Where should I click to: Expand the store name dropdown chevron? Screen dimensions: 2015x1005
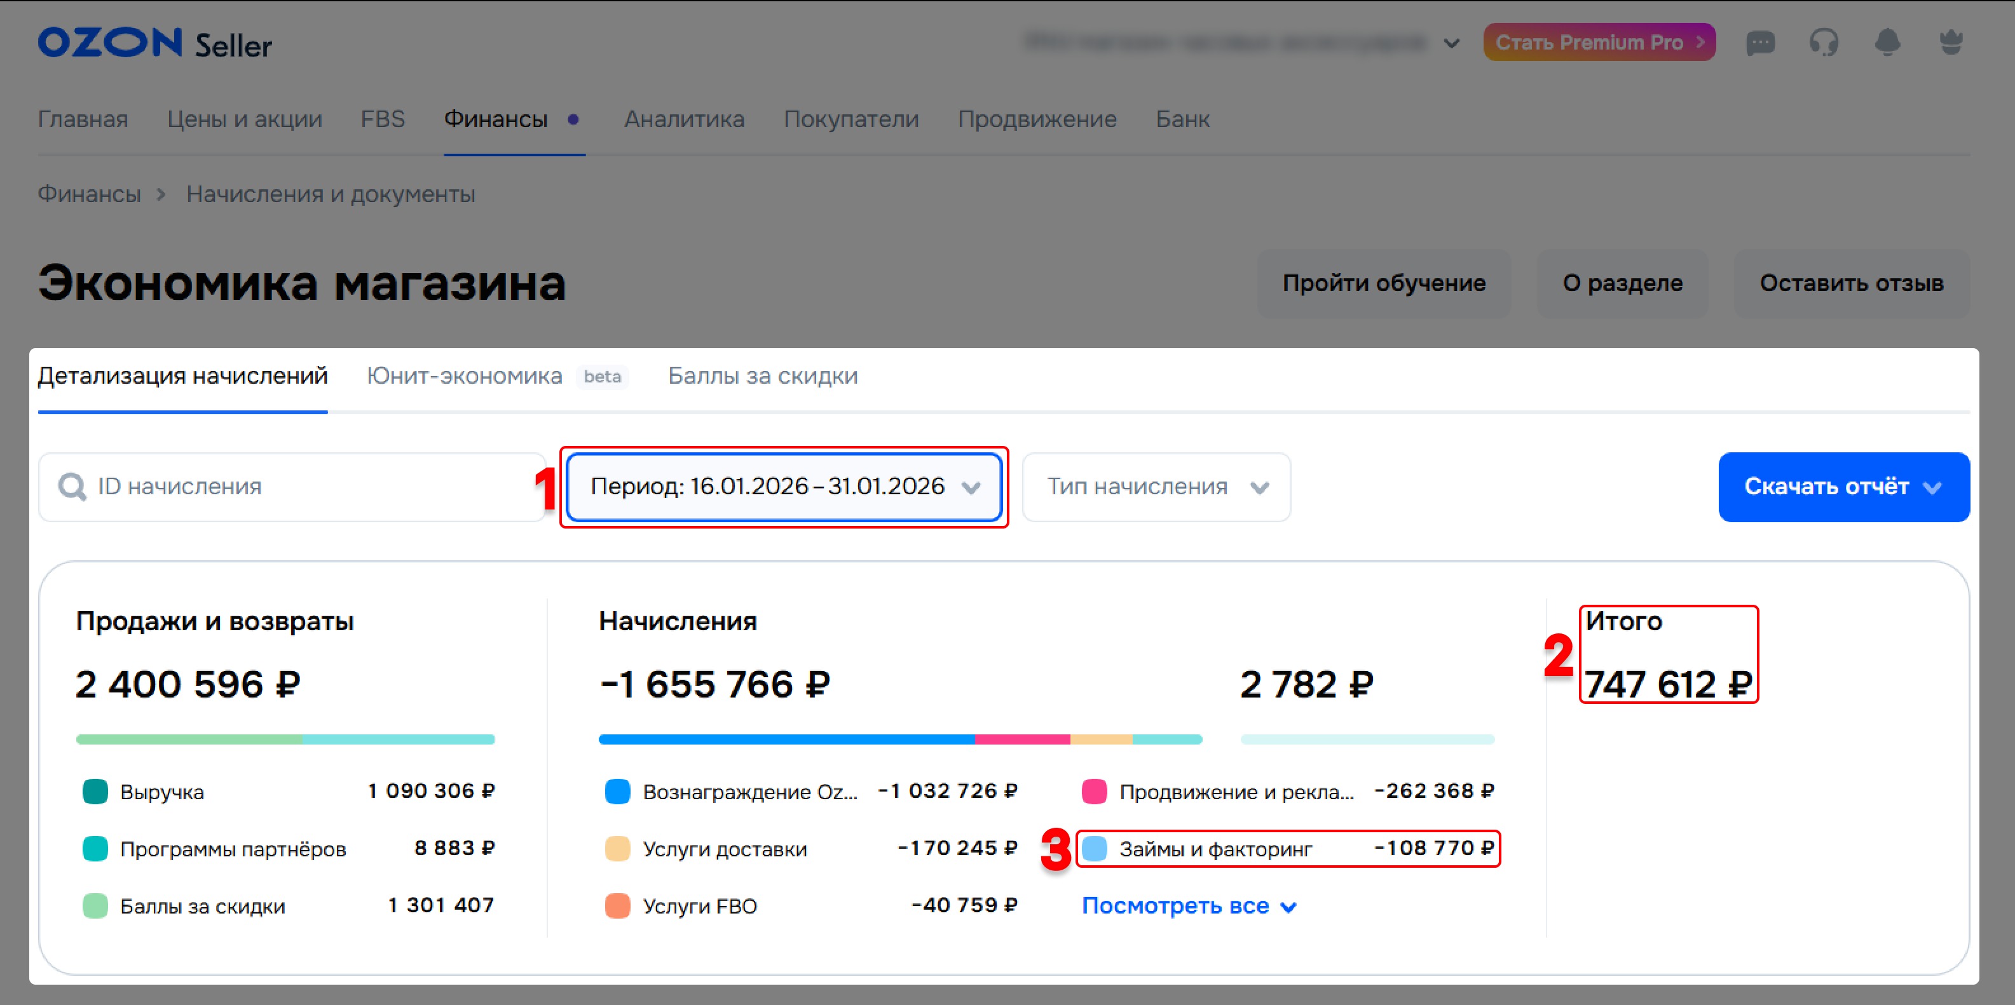[1452, 44]
